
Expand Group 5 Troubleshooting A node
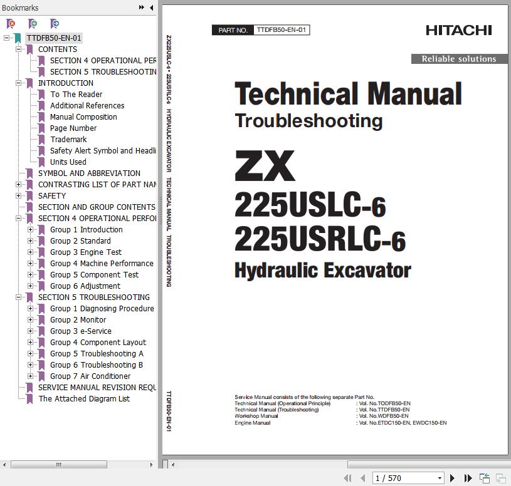[x=30, y=353]
